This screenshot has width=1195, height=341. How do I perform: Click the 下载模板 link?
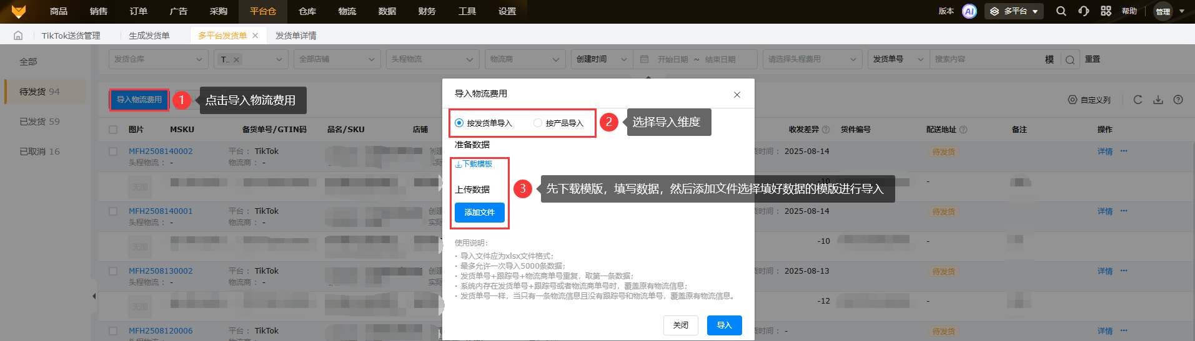pyautogui.click(x=474, y=164)
